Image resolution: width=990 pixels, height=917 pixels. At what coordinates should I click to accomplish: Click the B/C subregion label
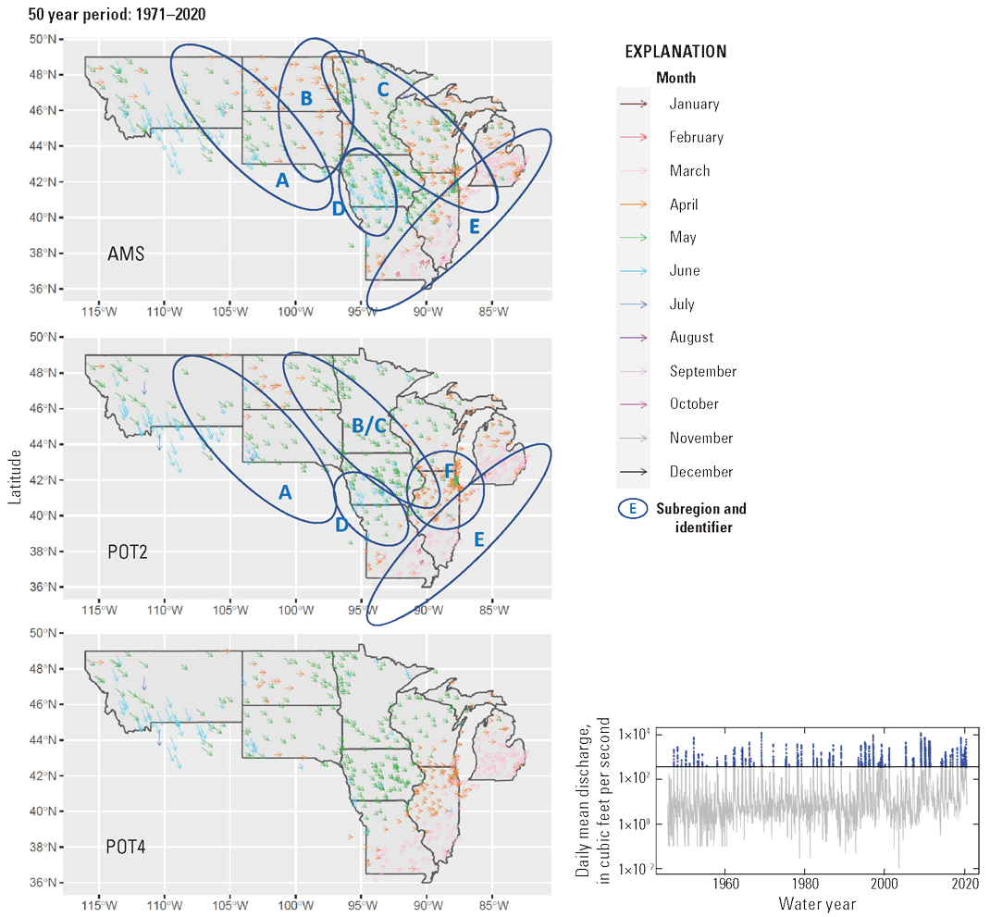(368, 426)
